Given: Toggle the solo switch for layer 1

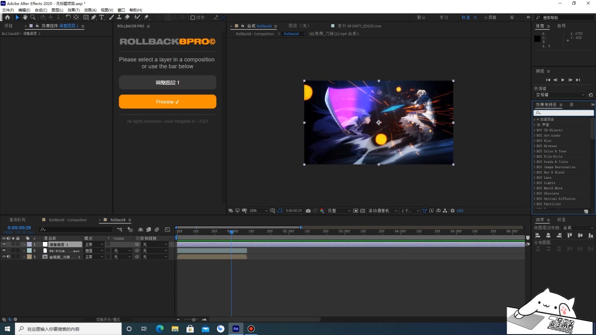Looking at the screenshot, I should (x=13, y=244).
